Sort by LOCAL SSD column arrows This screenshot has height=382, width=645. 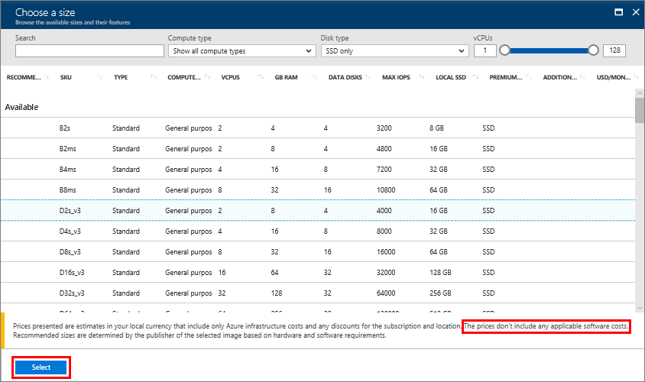point(475,77)
